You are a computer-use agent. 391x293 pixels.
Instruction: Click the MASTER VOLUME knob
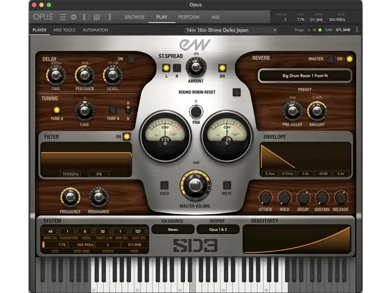coord(195,185)
